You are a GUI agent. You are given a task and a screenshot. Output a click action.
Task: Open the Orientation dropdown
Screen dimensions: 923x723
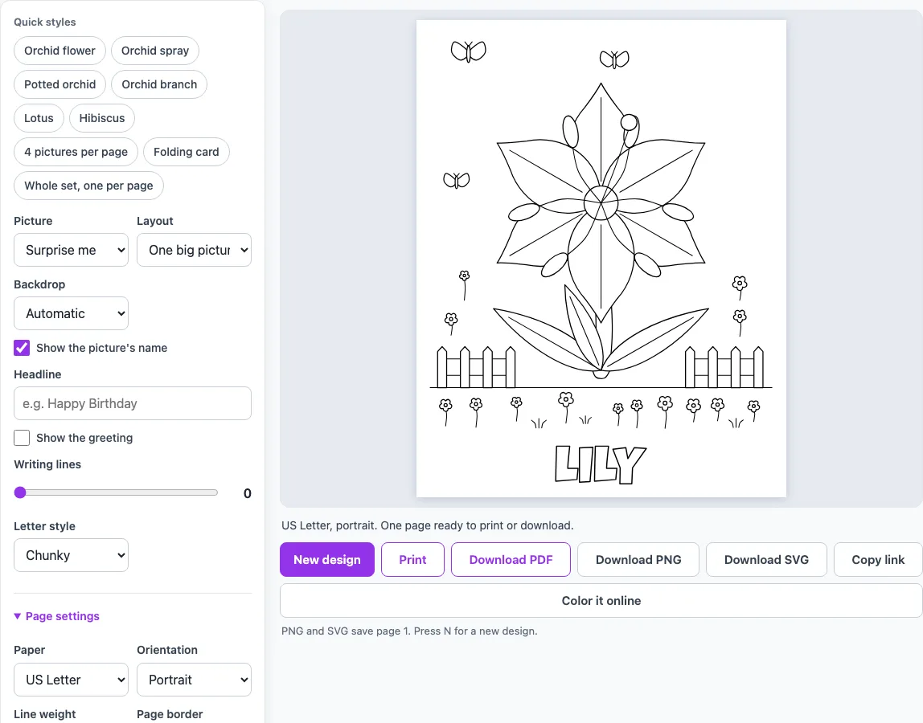[195, 680]
